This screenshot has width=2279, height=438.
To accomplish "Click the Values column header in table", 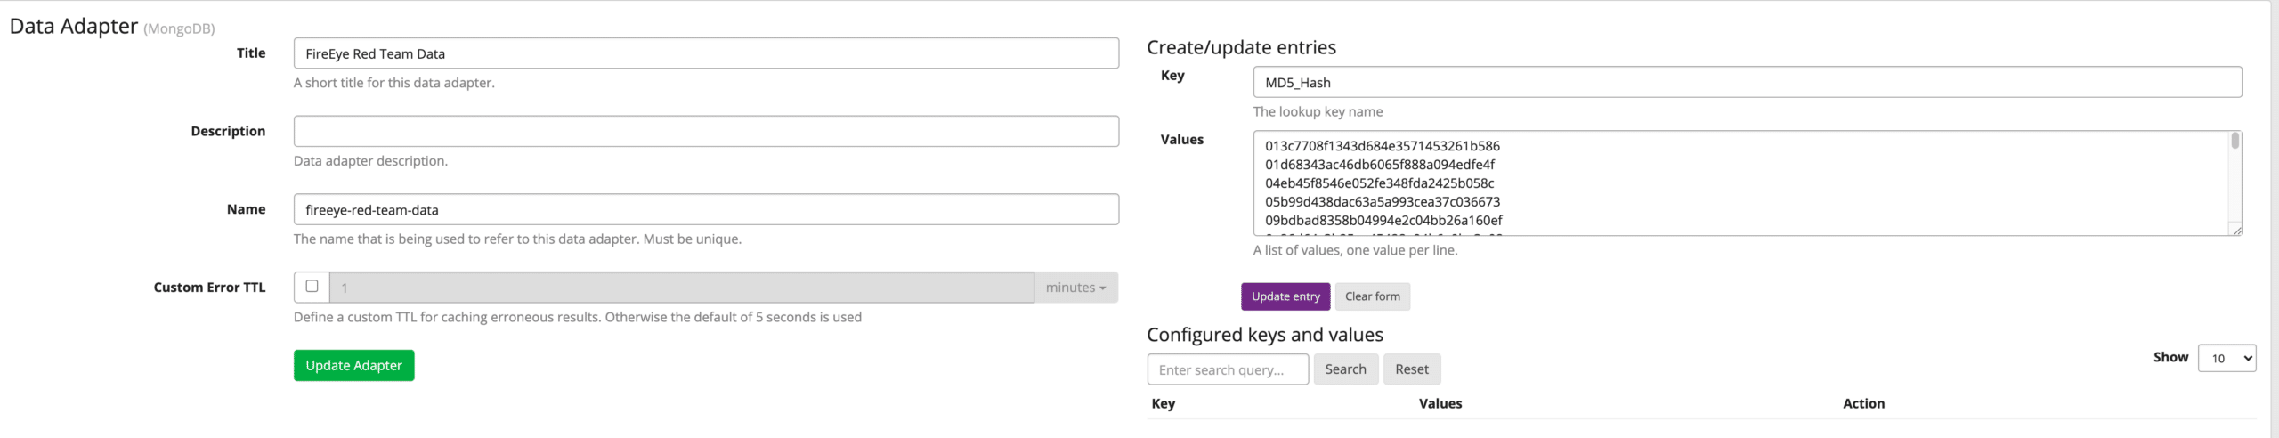I will click(1440, 404).
